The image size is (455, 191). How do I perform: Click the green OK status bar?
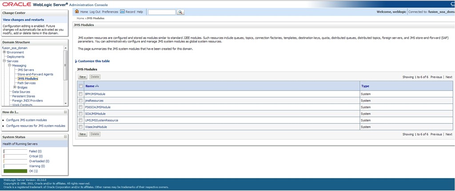tap(15, 171)
